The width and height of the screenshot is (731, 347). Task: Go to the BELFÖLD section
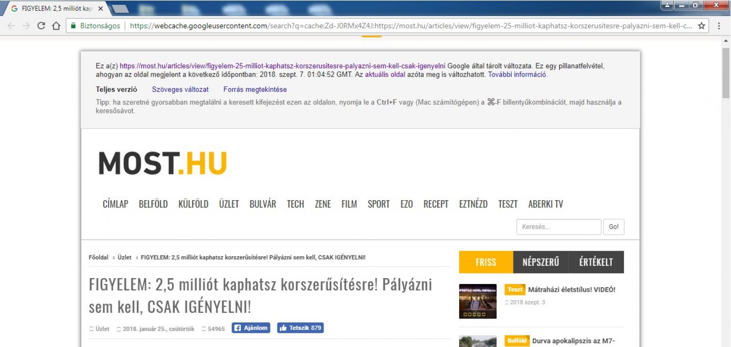pos(153,204)
